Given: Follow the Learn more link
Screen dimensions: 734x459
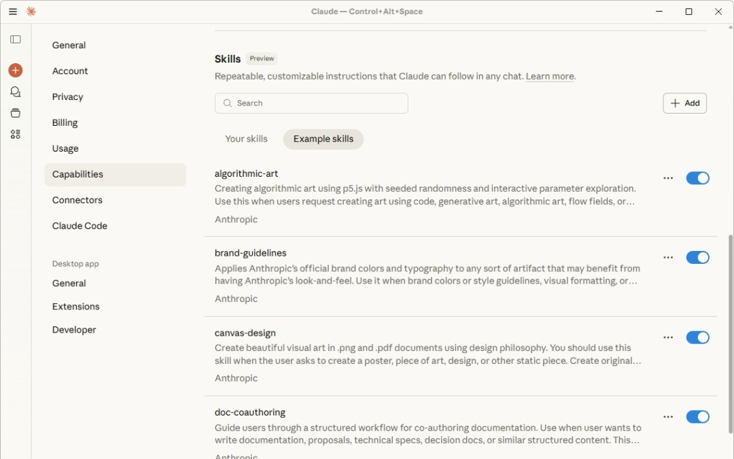Looking at the screenshot, I should pyautogui.click(x=550, y=77).
